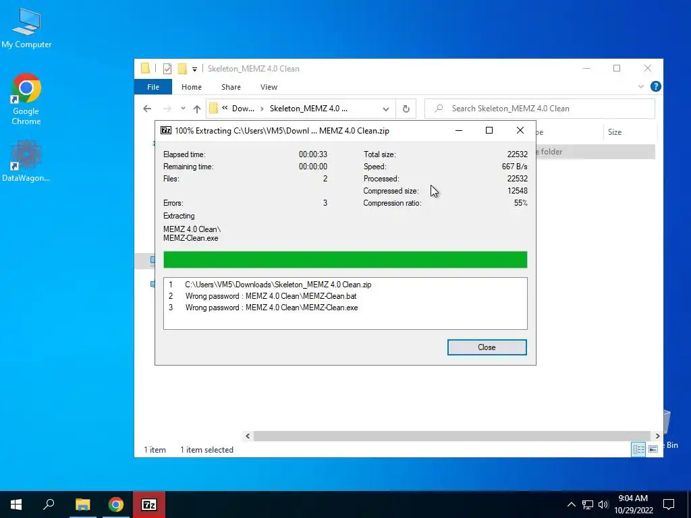
Task: Open My Computer desktop icon
Action: [26, 28]
